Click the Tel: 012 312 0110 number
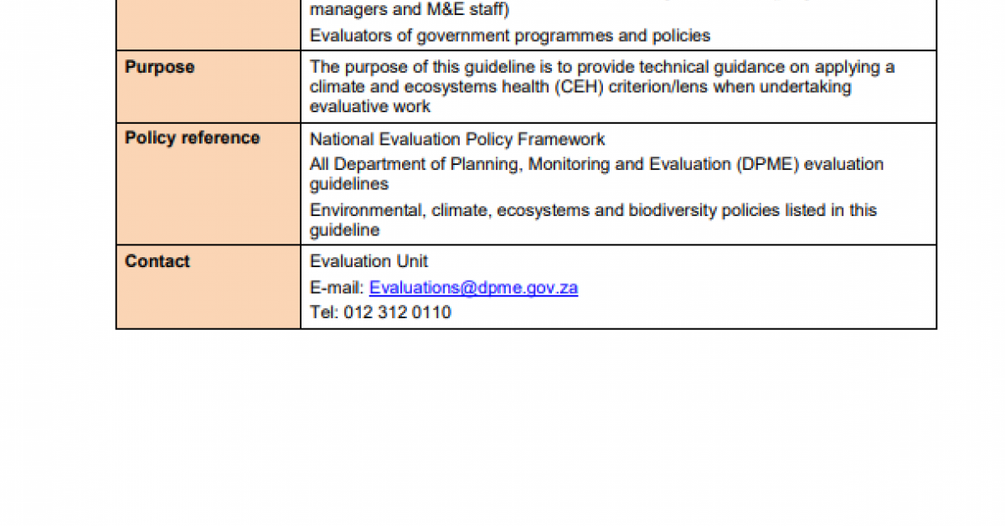This screenshot has height=526, width=1005. [x=380, y=312]
